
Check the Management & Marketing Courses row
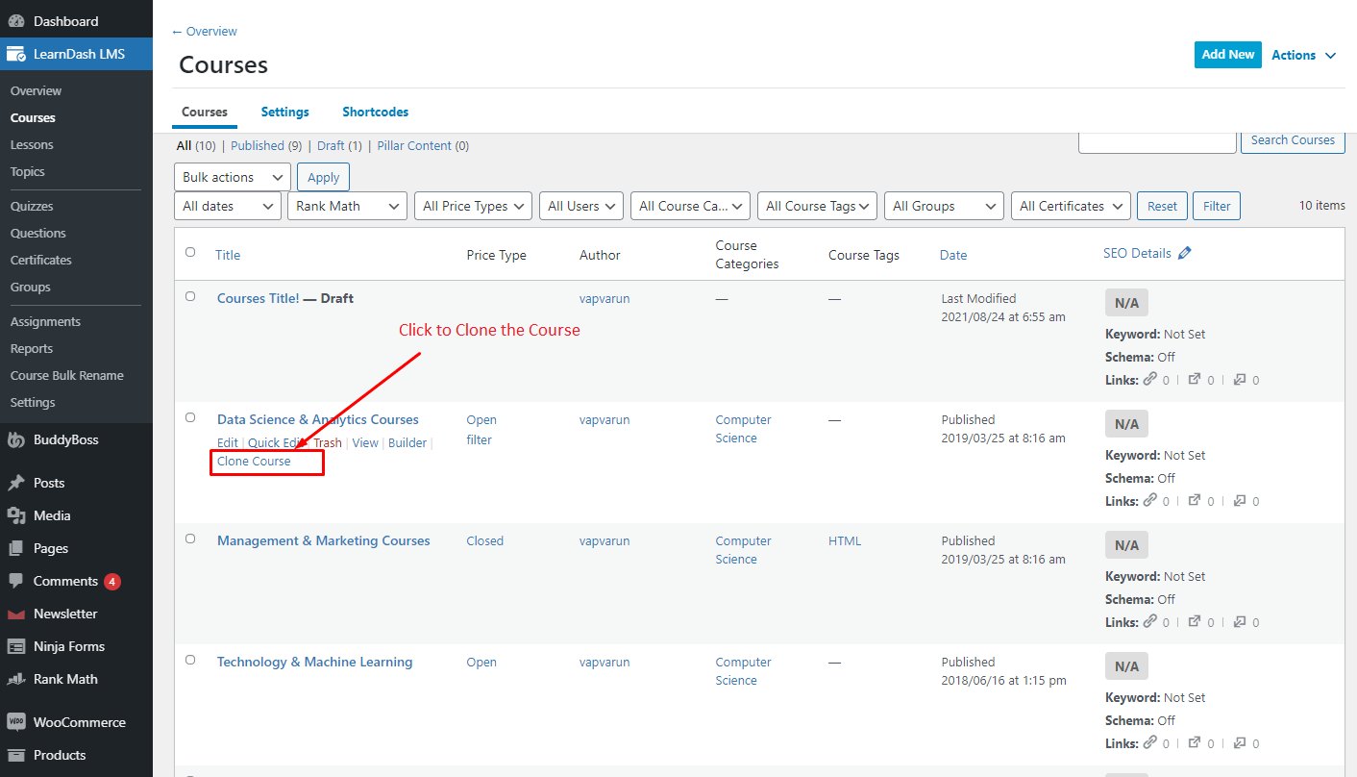point(190,539)
